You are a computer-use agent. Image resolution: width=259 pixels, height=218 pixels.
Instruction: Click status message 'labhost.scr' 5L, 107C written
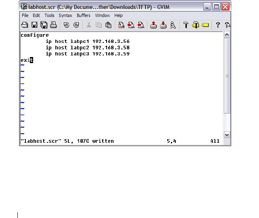pos(67,141)
